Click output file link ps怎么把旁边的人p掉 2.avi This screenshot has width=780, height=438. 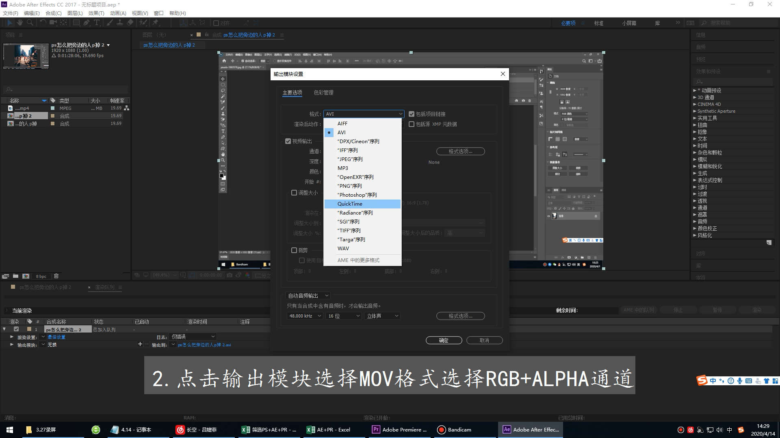[x=204, y=345]
